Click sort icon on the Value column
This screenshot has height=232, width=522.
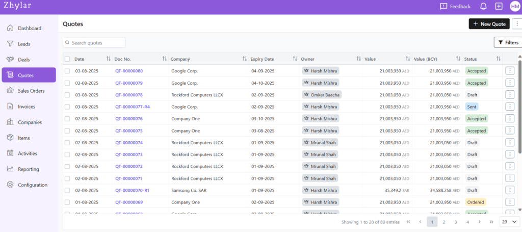(x=407, y=59)
